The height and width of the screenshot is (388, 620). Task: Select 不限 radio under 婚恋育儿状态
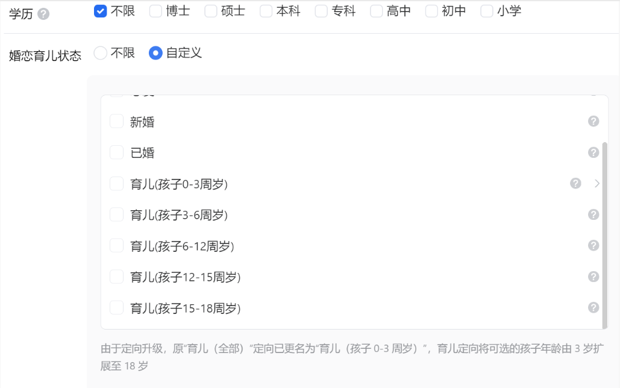(99, 53)
